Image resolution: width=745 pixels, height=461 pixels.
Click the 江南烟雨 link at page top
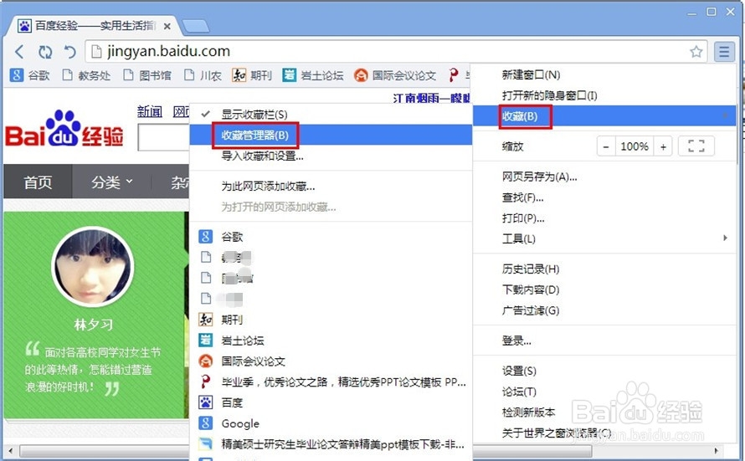click(431, 98)
